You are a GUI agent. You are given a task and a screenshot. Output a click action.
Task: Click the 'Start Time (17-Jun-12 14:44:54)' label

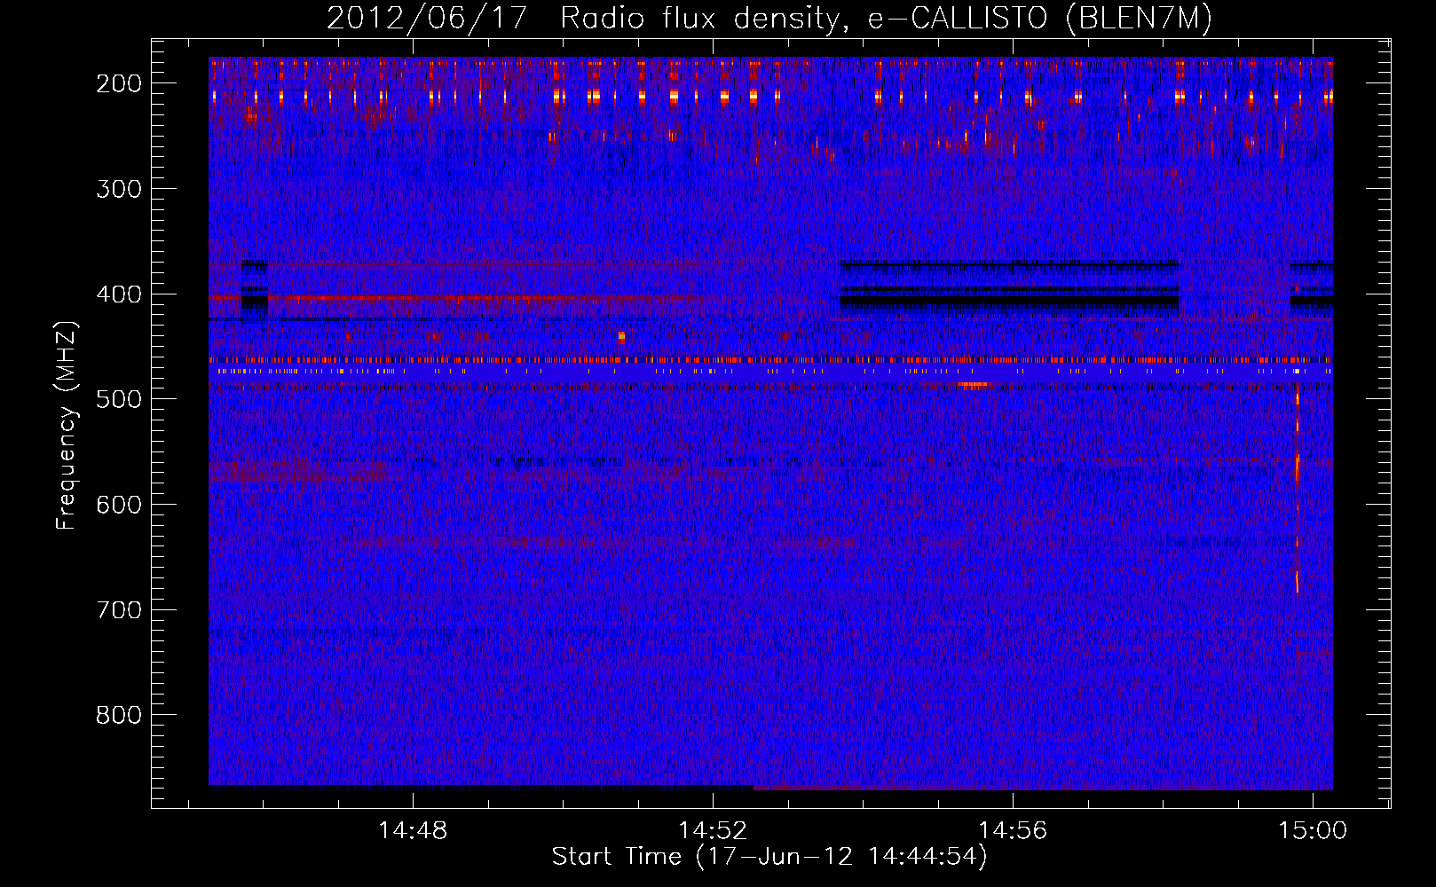point(769,857)
